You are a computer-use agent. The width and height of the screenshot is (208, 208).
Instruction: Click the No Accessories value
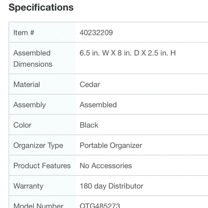[106, 166]
